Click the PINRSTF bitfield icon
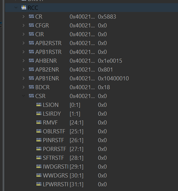 point(39,140)
